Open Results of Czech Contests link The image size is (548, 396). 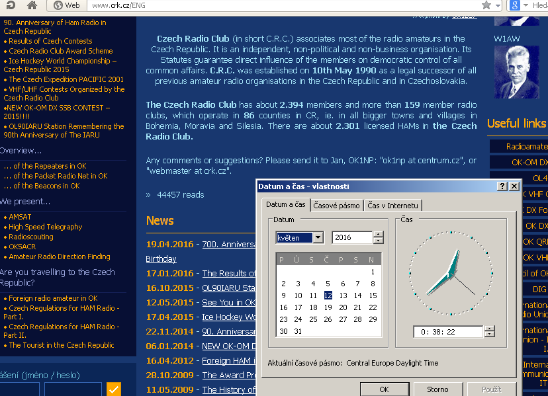(x=50, y=41)
